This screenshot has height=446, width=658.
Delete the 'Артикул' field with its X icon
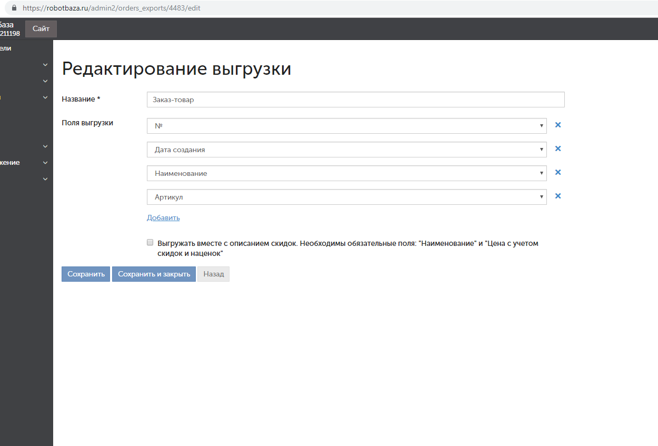[x=558, y=196]
